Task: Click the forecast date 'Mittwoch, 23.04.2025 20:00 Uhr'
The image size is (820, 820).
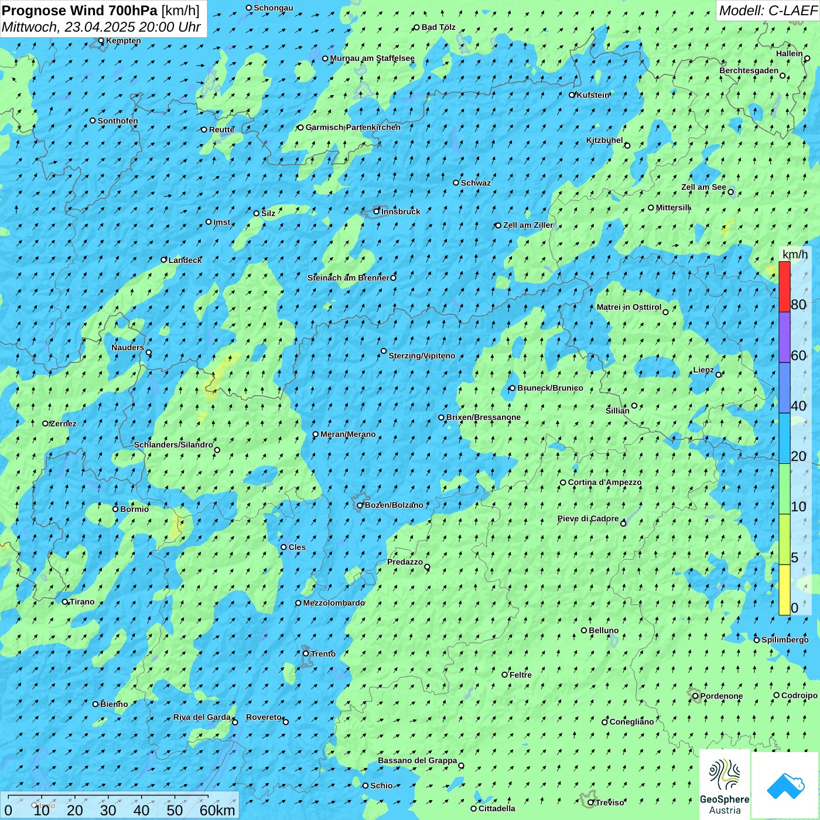Action: coord(101,27)
